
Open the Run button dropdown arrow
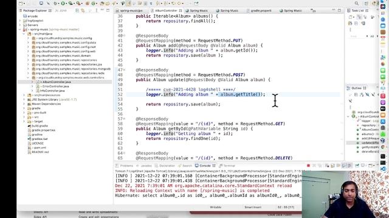coord(66,4)
